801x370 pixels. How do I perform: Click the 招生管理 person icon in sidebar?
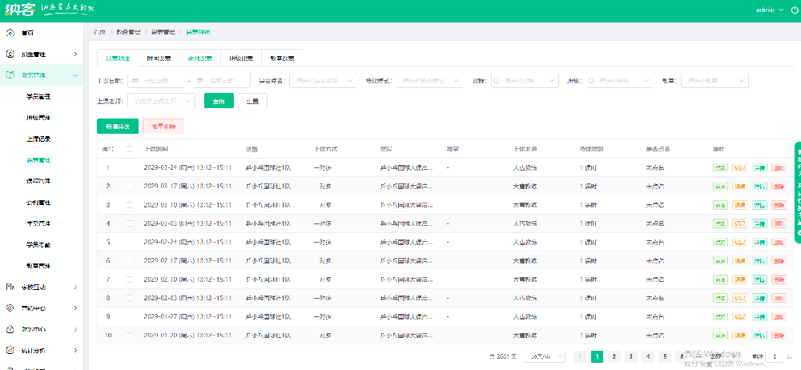click(10, 54)
